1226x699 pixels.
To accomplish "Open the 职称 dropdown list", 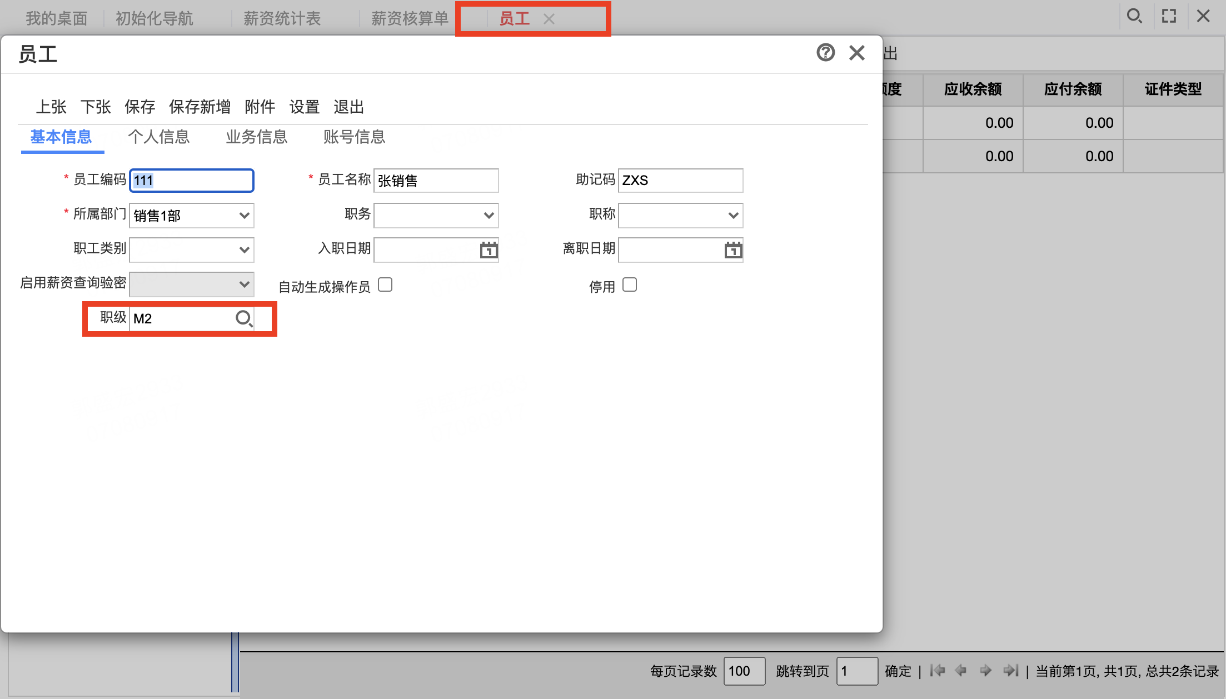I will pyautogui.click(x=680, y=216).
